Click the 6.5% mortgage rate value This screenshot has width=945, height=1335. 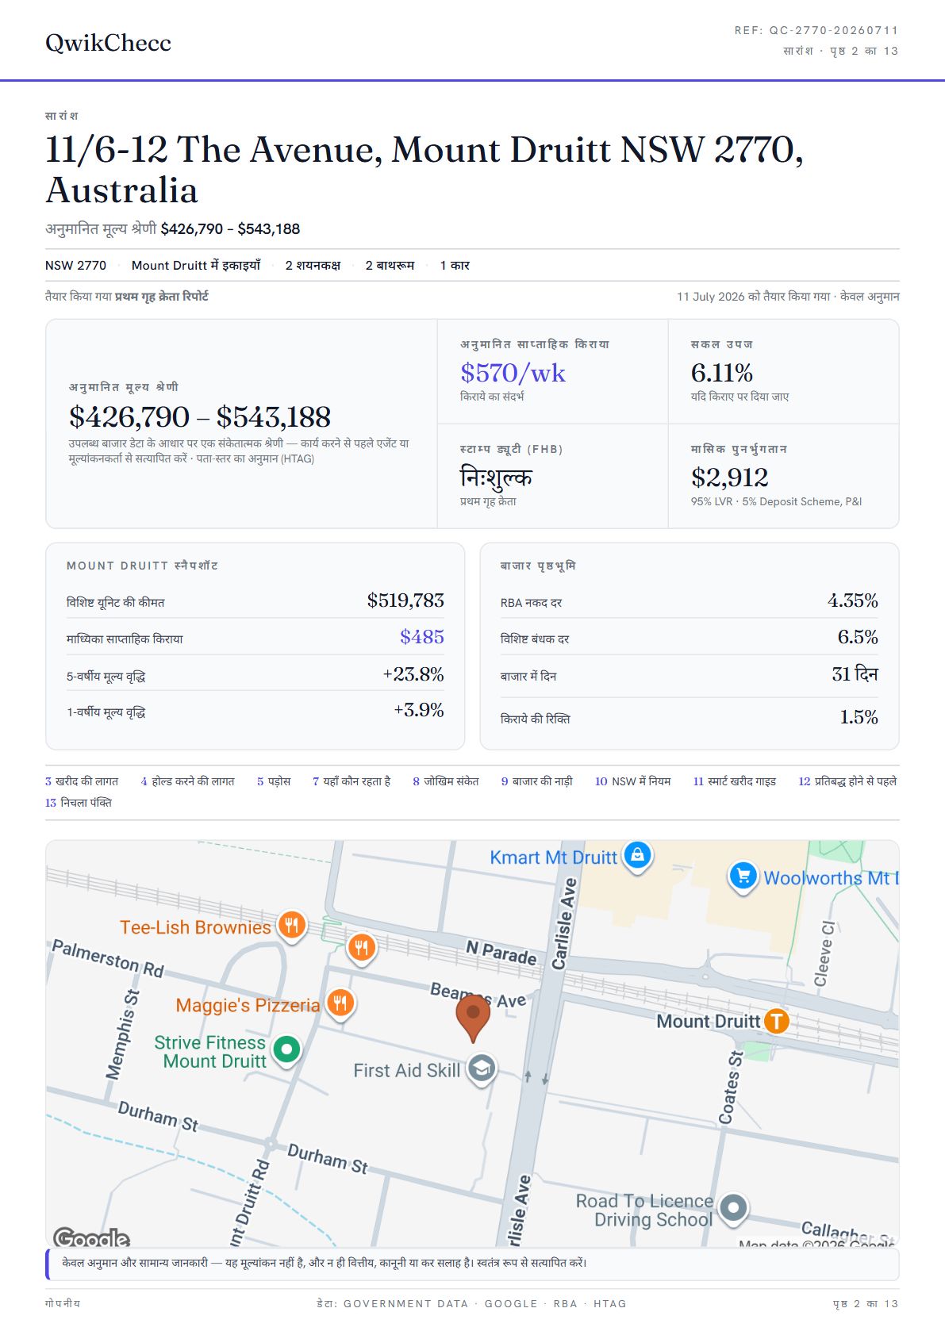point(858,637)
